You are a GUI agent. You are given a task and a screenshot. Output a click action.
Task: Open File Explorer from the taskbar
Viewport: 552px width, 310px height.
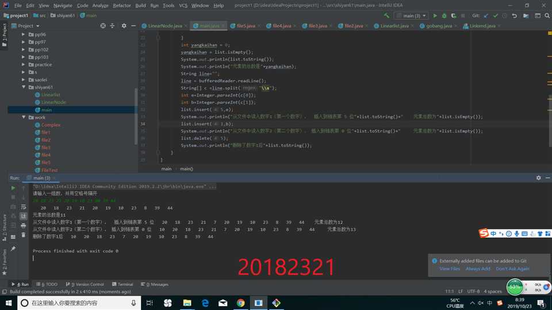(x=187, y=303)
